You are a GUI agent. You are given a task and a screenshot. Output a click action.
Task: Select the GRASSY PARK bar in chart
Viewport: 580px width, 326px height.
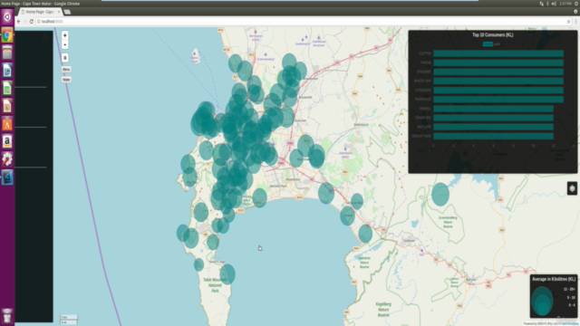[x=493, y=136]
